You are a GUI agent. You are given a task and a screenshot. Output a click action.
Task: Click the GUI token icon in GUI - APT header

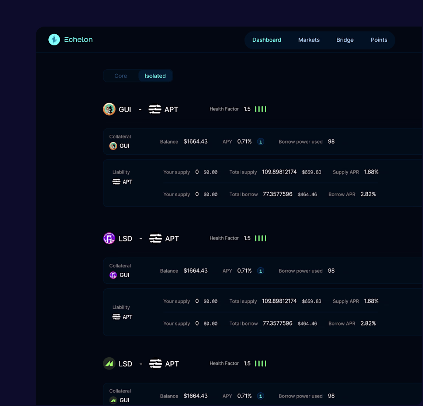(x=109, y=109)
